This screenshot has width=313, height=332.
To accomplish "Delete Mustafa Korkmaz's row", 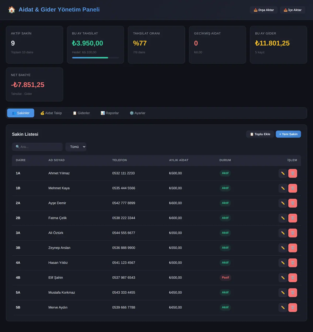I will tap(293, 292).
